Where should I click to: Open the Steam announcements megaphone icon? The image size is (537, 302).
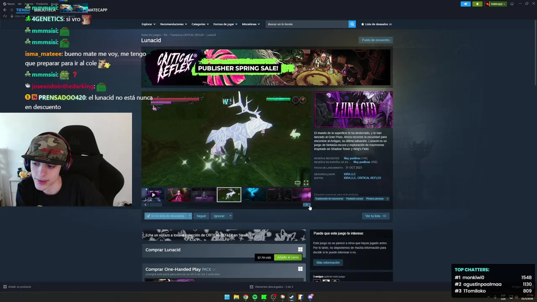466,4
